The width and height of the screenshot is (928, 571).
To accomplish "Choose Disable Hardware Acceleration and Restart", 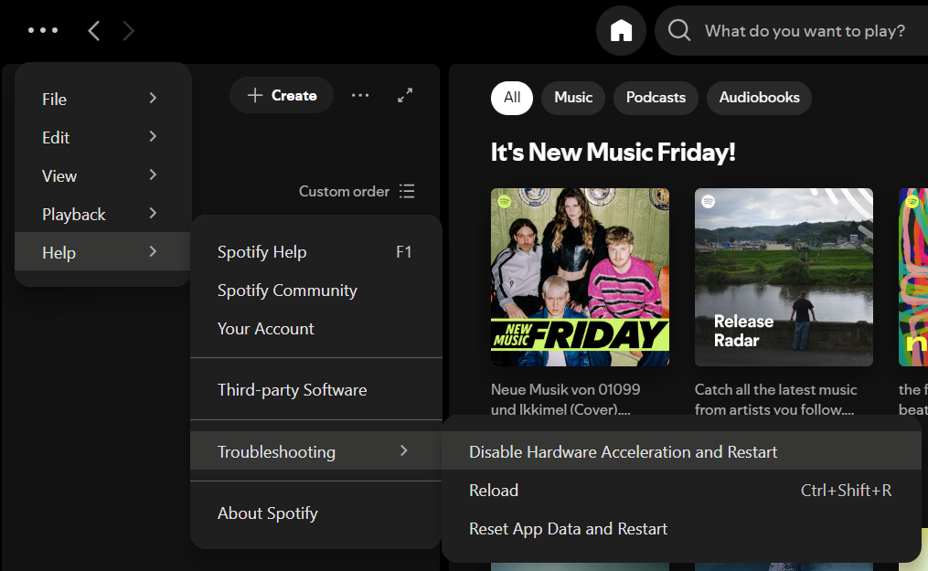I will click(x=681, y=451).
